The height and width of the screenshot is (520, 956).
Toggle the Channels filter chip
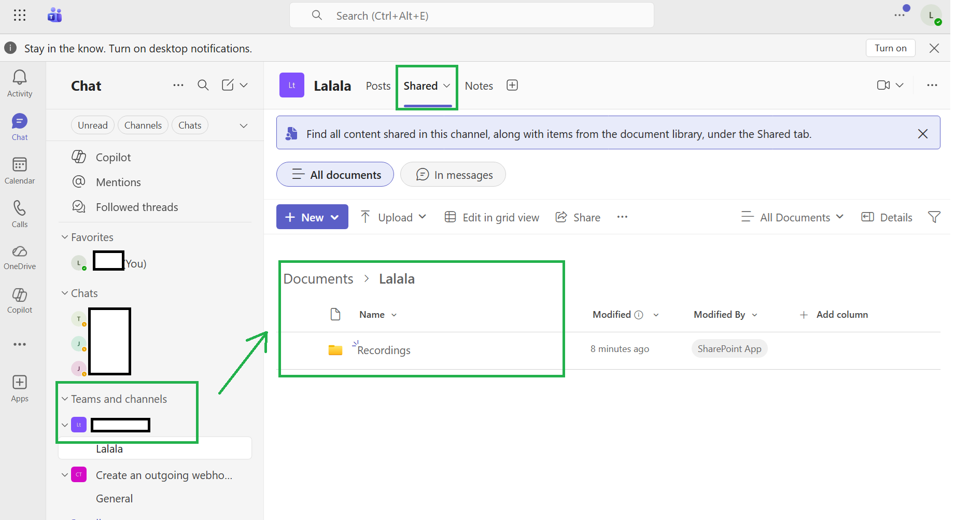(x=143, y=125)
